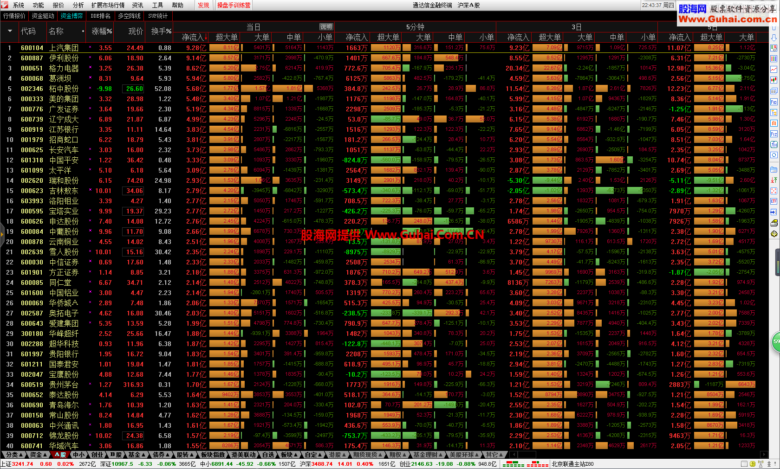Viewport: 780px width, 469px height.
Task: Expand the 股转 bottom tab menu
Action: [186, 455]
